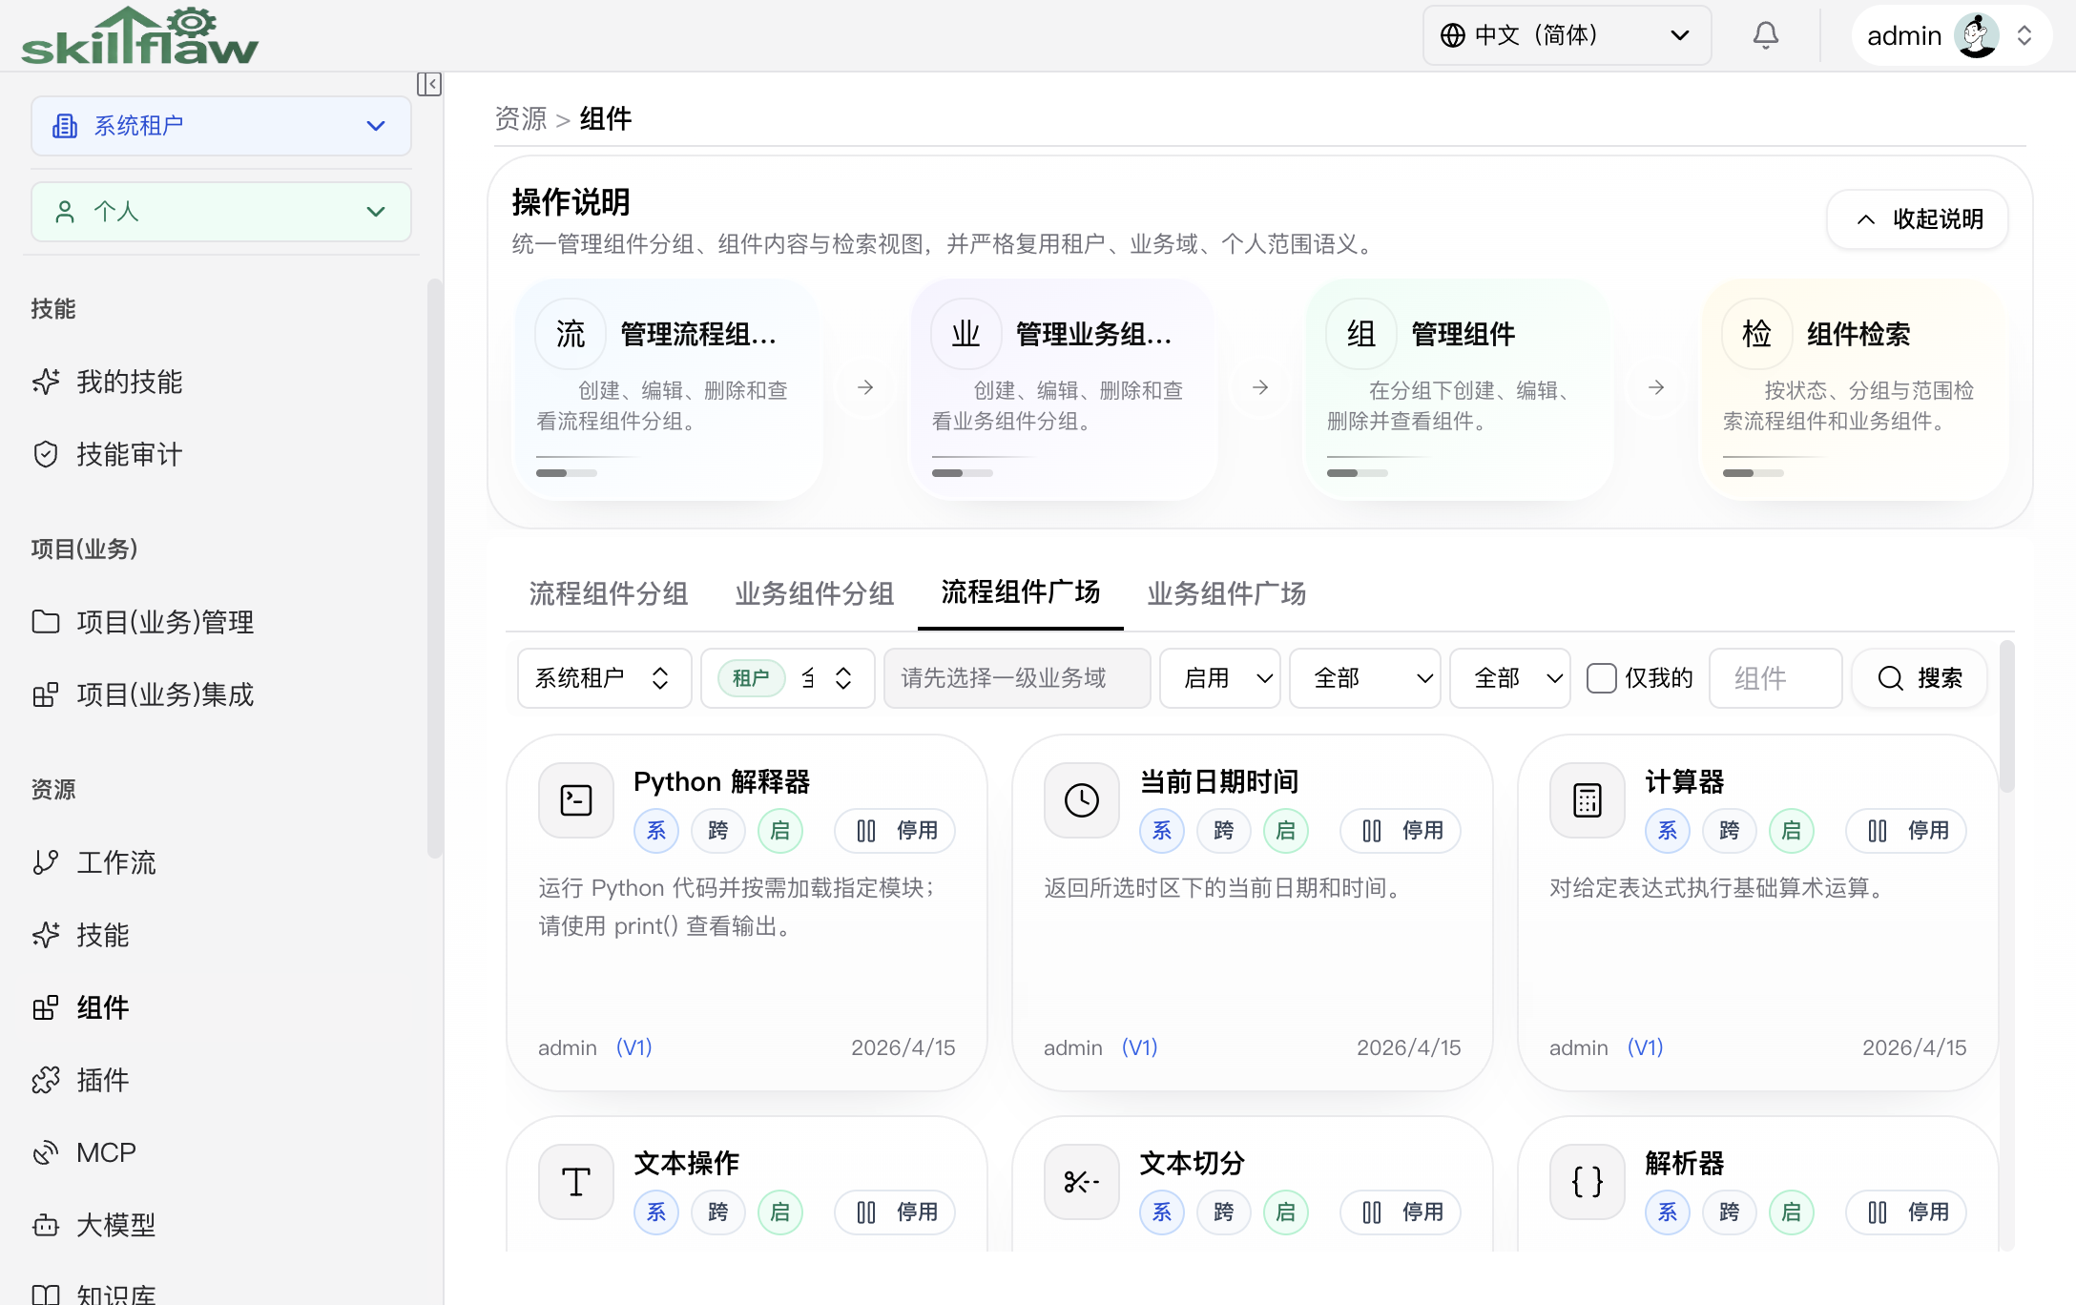Click component list vertical scrollbar
2076x1305 pixels.
(2006, 717)
